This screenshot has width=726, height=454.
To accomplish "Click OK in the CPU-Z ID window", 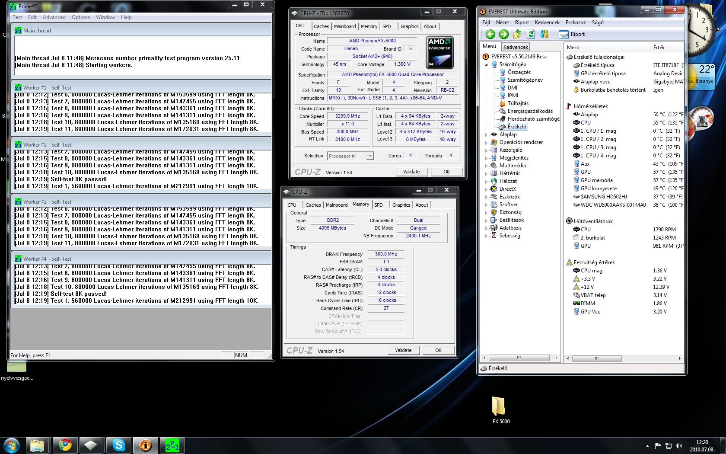I will tap(446, 172).
